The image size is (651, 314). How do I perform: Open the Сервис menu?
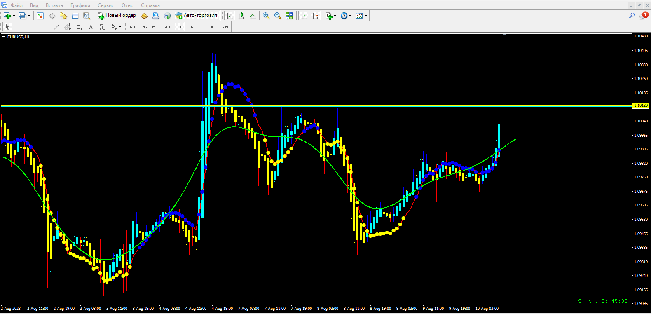click(x=105, y=5)
